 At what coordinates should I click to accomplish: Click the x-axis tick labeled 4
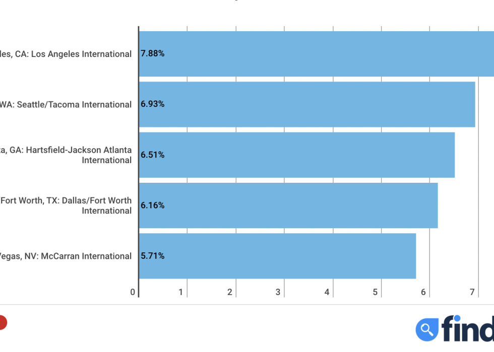(x=327, y=292)
